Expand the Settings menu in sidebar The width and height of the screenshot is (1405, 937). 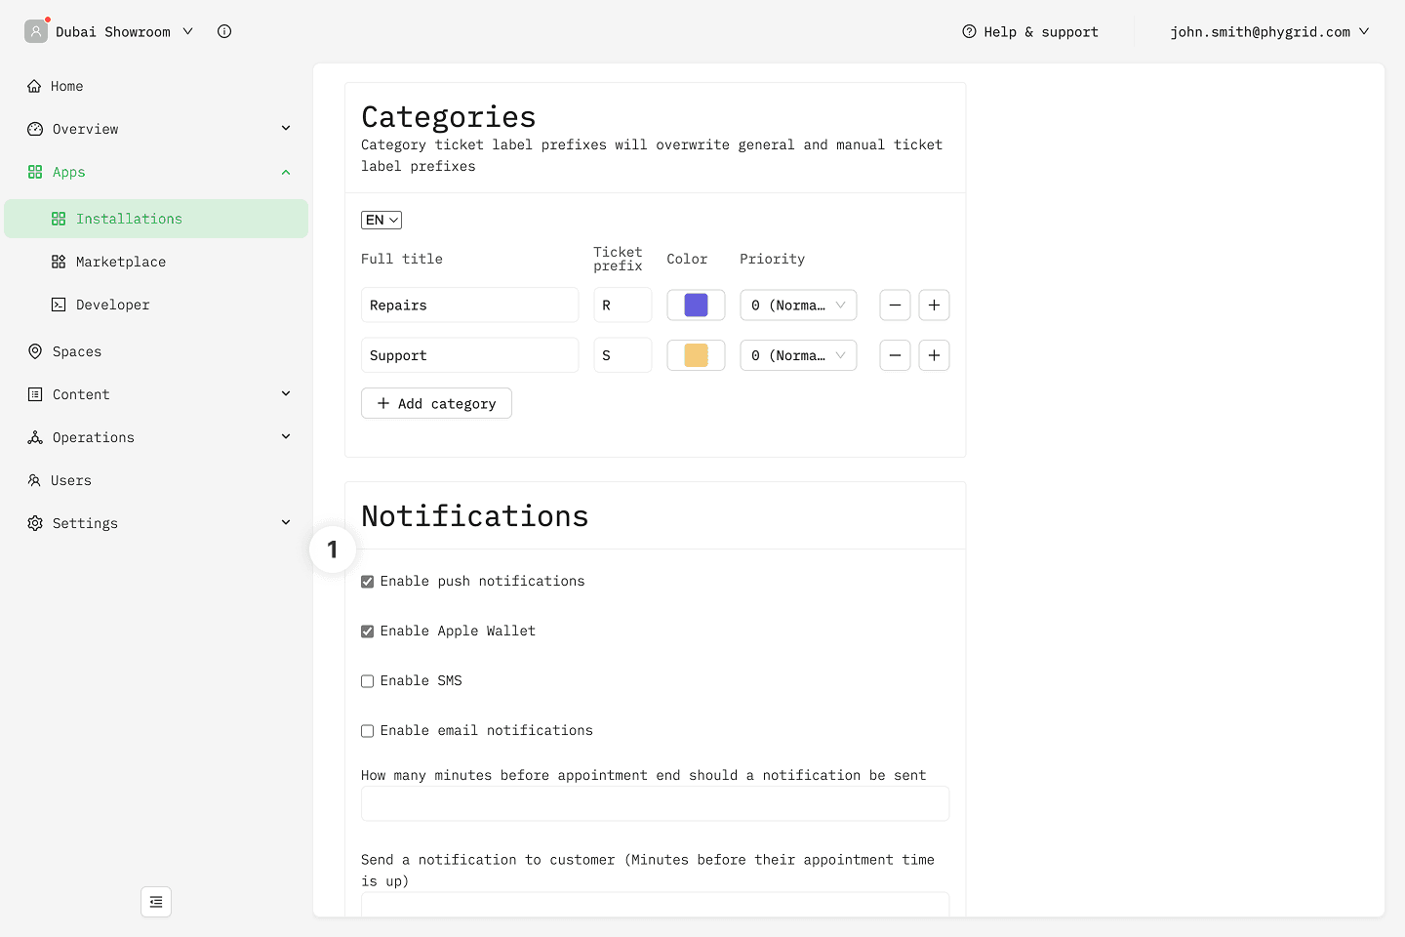coord(156,523)
